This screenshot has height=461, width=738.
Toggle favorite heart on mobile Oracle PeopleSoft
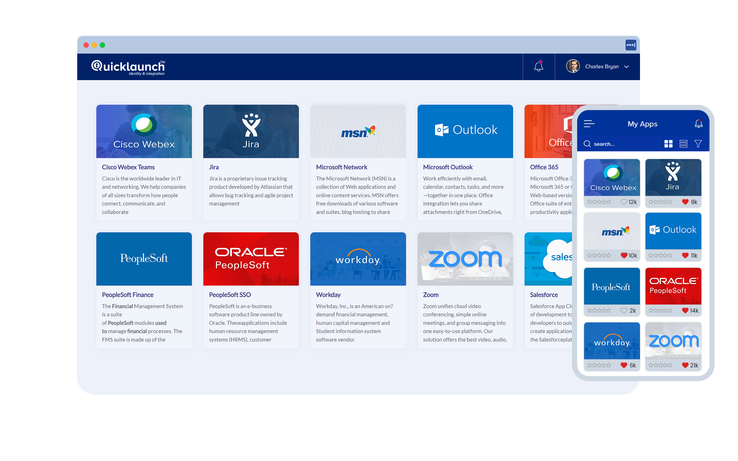[x=685, y=310]
